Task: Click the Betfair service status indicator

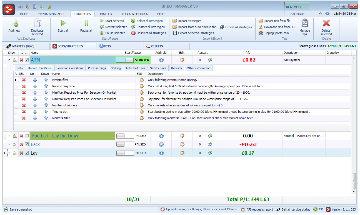Action: point(294,209)
